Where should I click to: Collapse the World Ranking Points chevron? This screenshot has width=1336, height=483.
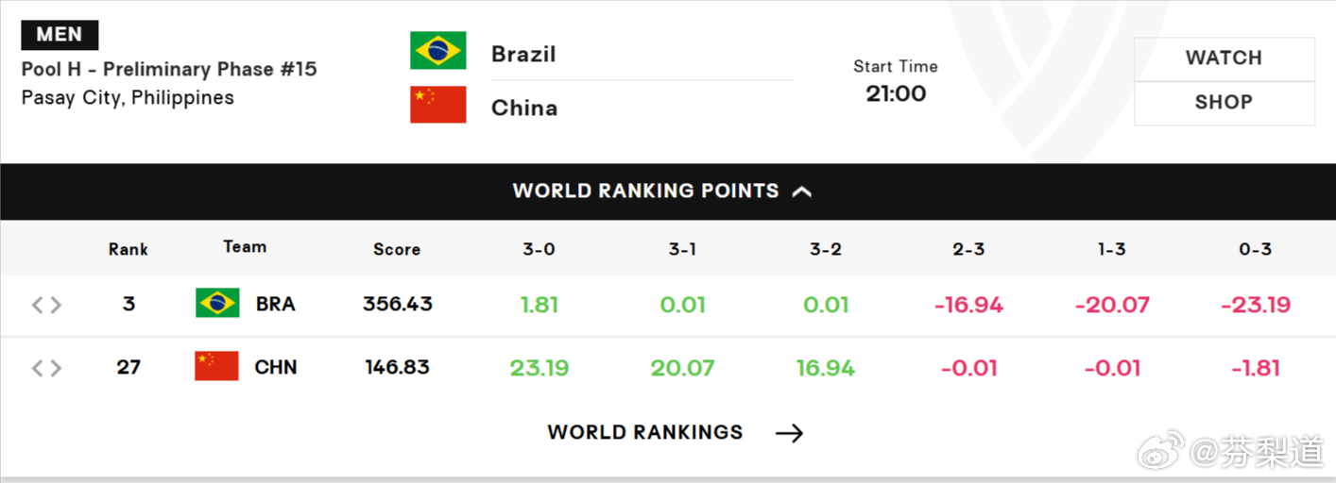[x=802, y=192]
